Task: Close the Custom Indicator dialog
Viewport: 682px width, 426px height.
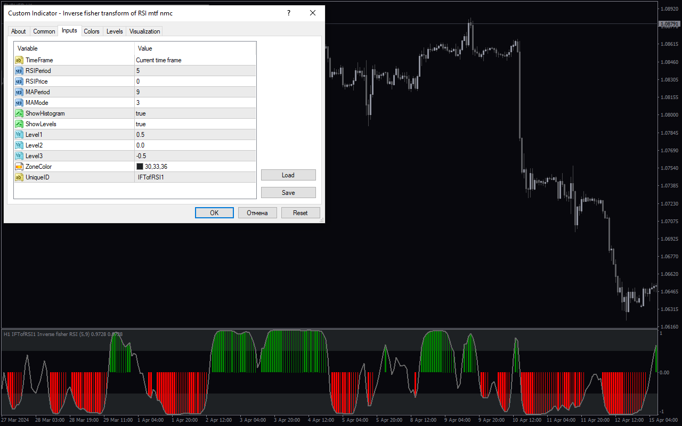Action: click(313, 13)
